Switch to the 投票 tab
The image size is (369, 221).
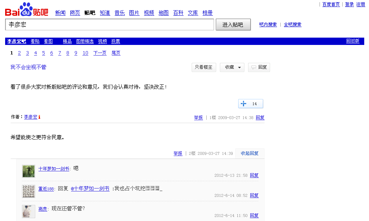pos(115,41)
